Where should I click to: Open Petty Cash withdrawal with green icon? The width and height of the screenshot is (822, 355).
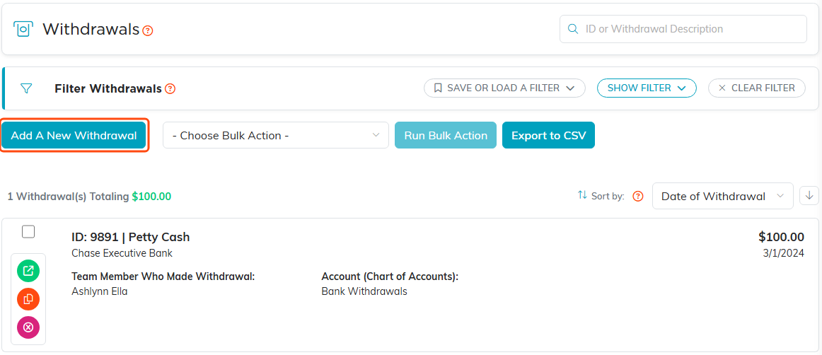[x=28, y=271]
